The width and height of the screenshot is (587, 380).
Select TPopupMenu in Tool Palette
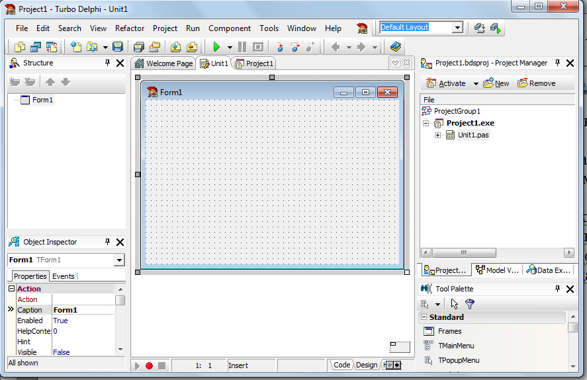[459, 360]
